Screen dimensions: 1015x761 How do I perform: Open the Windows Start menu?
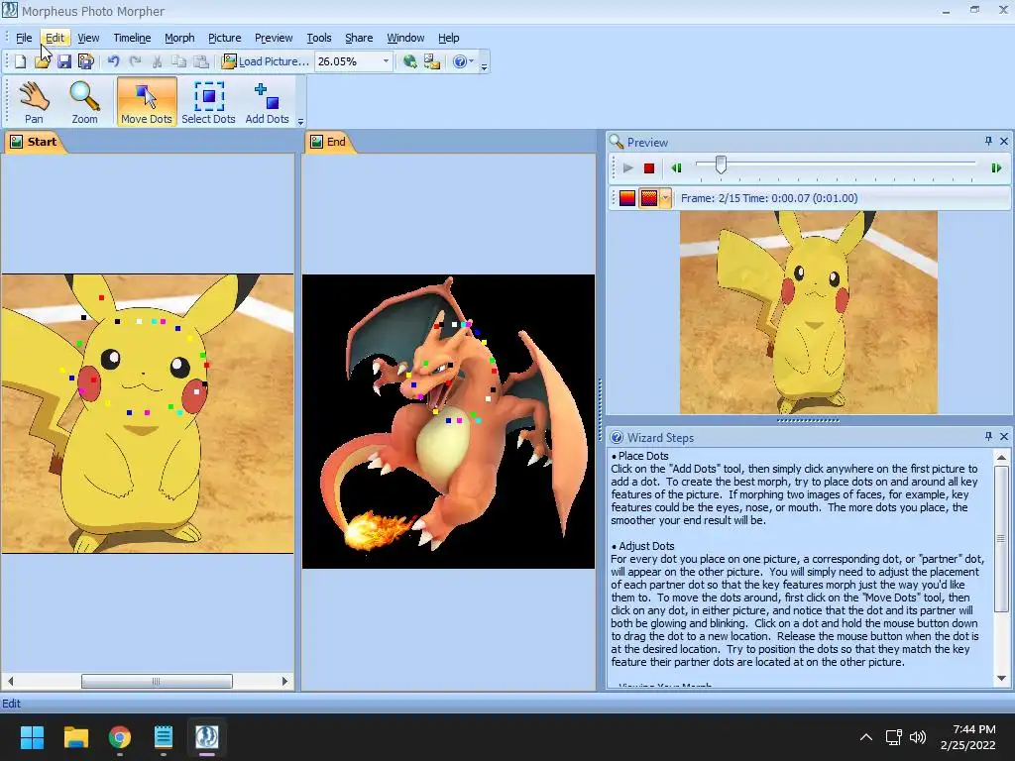[x=32, y=737]
